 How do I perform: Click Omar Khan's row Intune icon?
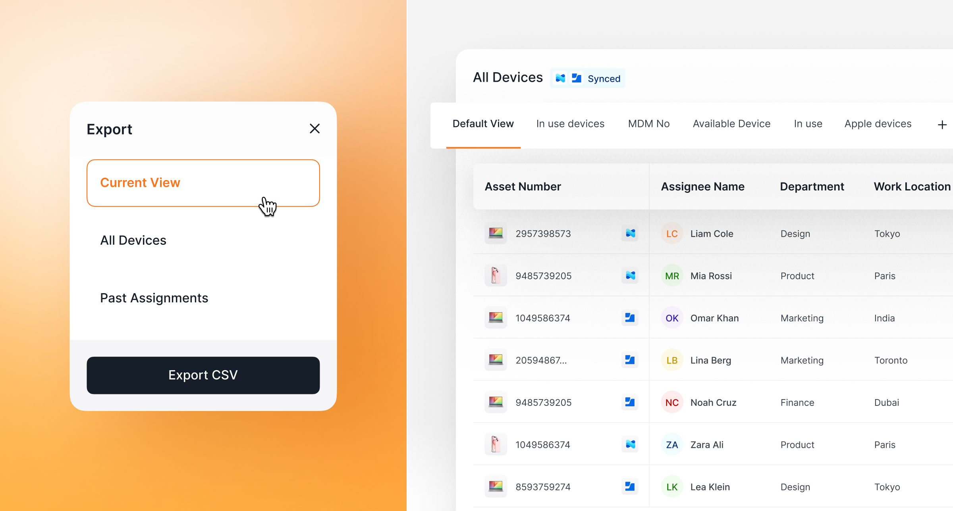pos(630,318)
